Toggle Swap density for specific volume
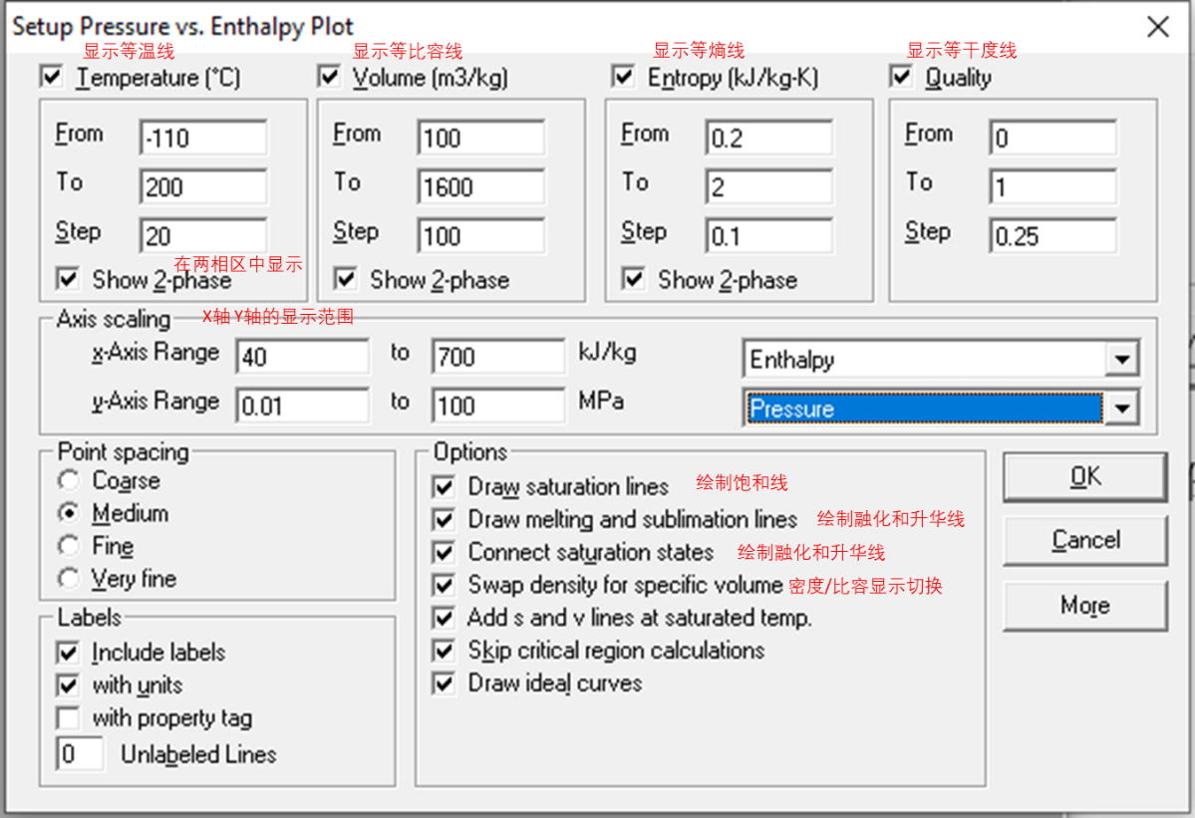 445,585
